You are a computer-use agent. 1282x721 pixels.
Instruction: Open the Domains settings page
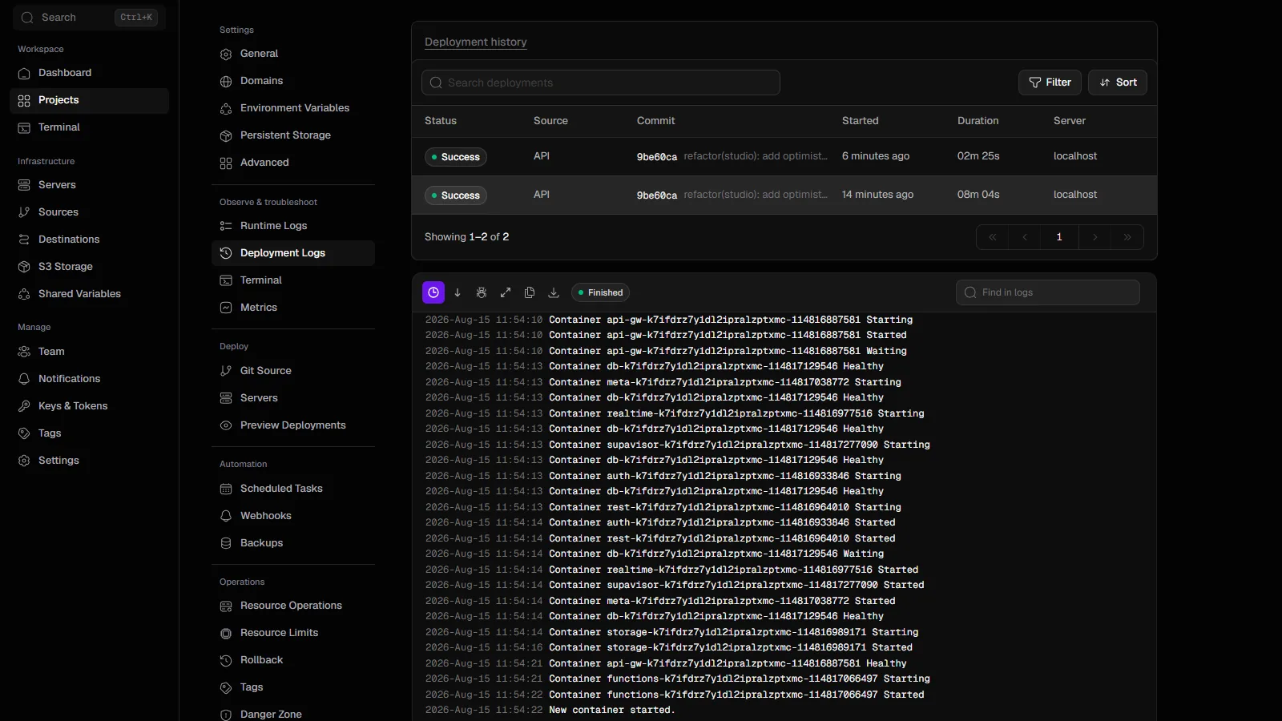[x=293, y=81]
